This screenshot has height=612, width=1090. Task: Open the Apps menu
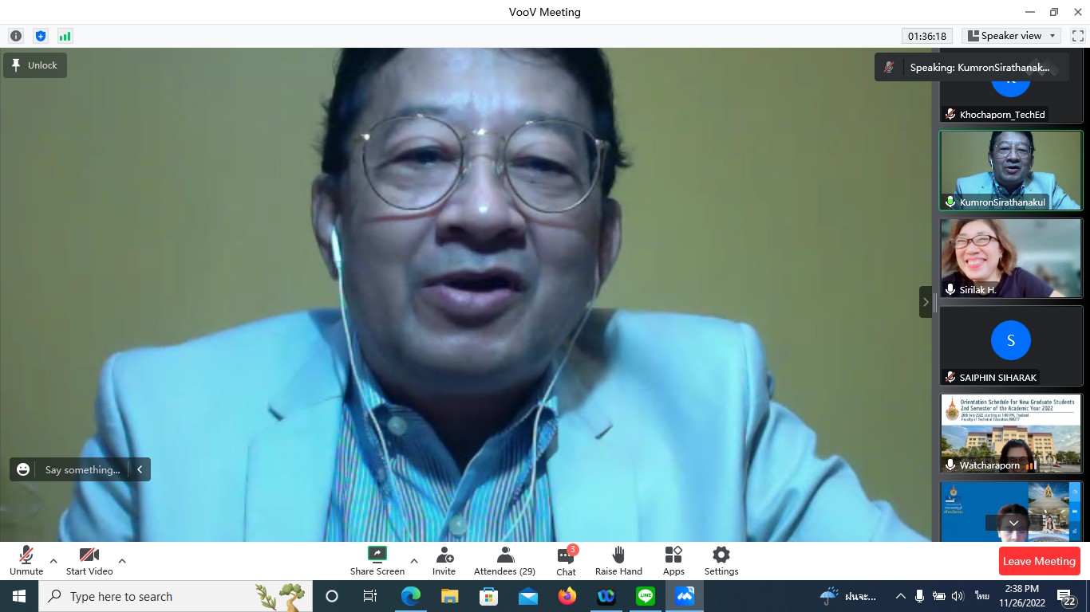click(x=673, y=561)
